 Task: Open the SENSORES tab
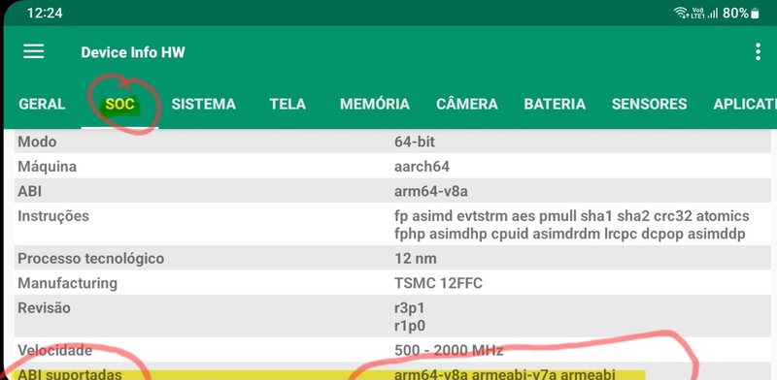coord(649,104)
